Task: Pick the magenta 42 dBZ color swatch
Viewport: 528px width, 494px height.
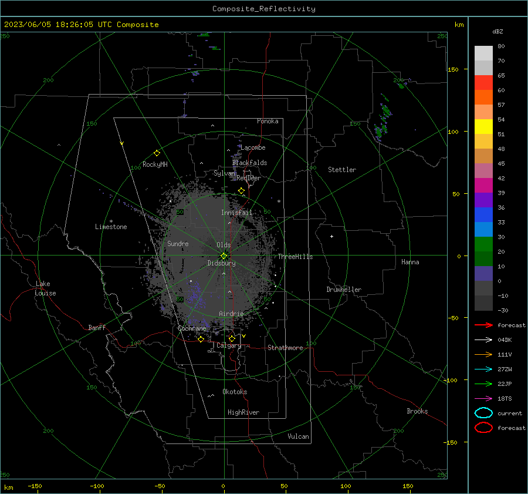Action: 483,185
